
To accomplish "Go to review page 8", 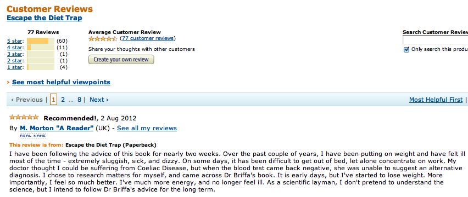I will 79,100.
